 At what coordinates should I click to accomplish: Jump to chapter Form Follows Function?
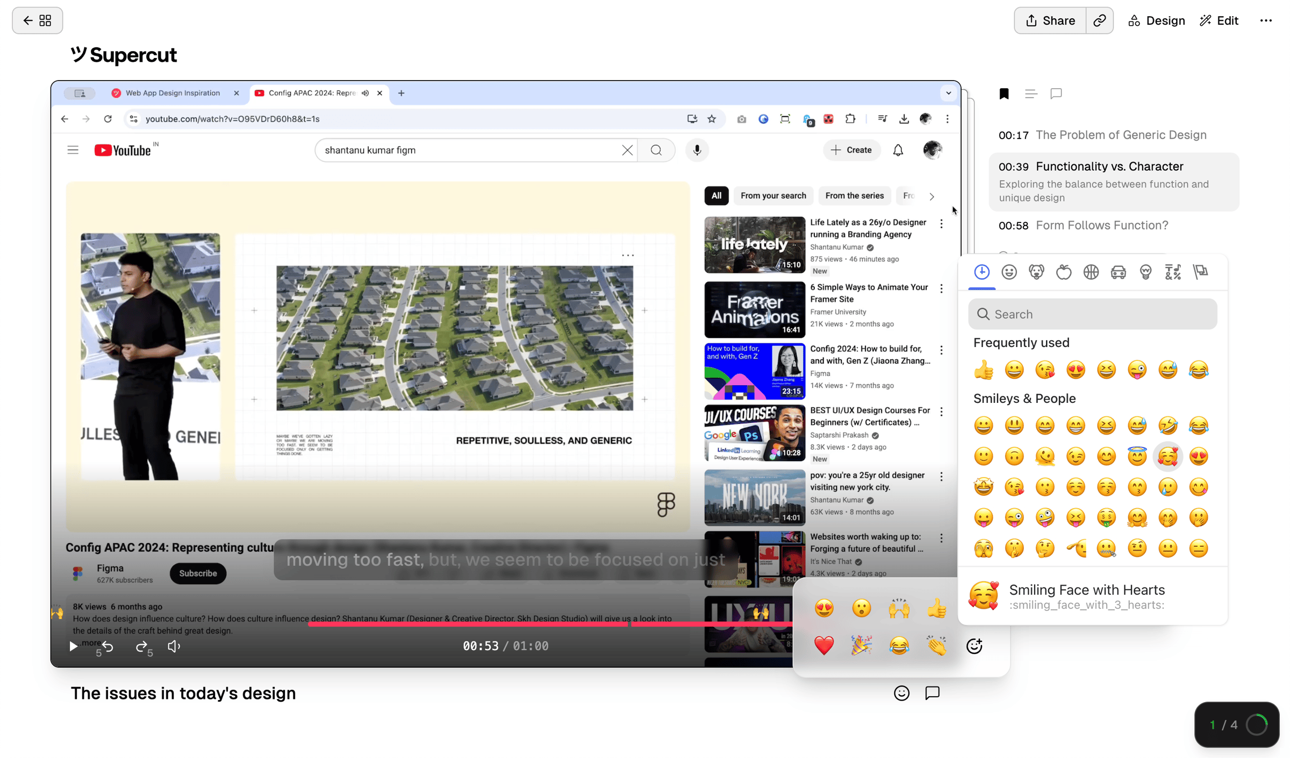point(1083,225)
